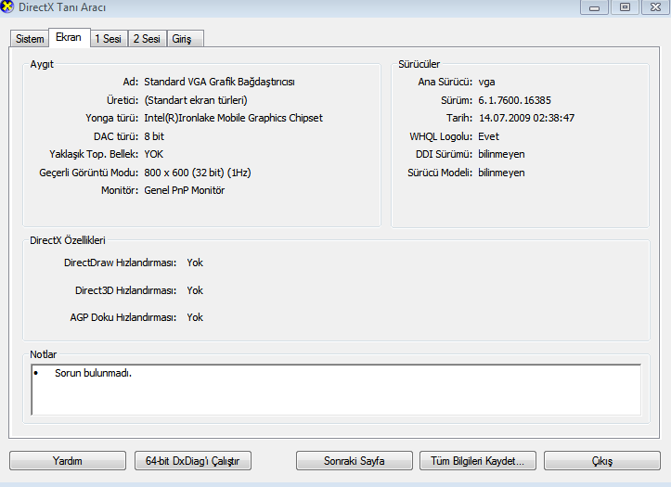Click the 'Sürücüler' group heading
Viewport: 671px width, 487px height.
pyautogui.click(x=419, y=64)
